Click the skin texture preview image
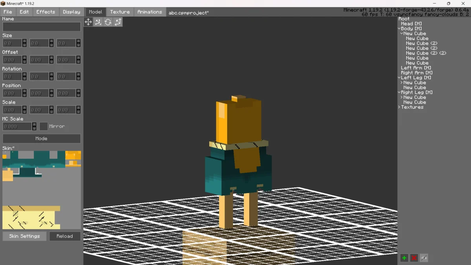The width and height of the screenshot is (471, 265). point(42,190)
